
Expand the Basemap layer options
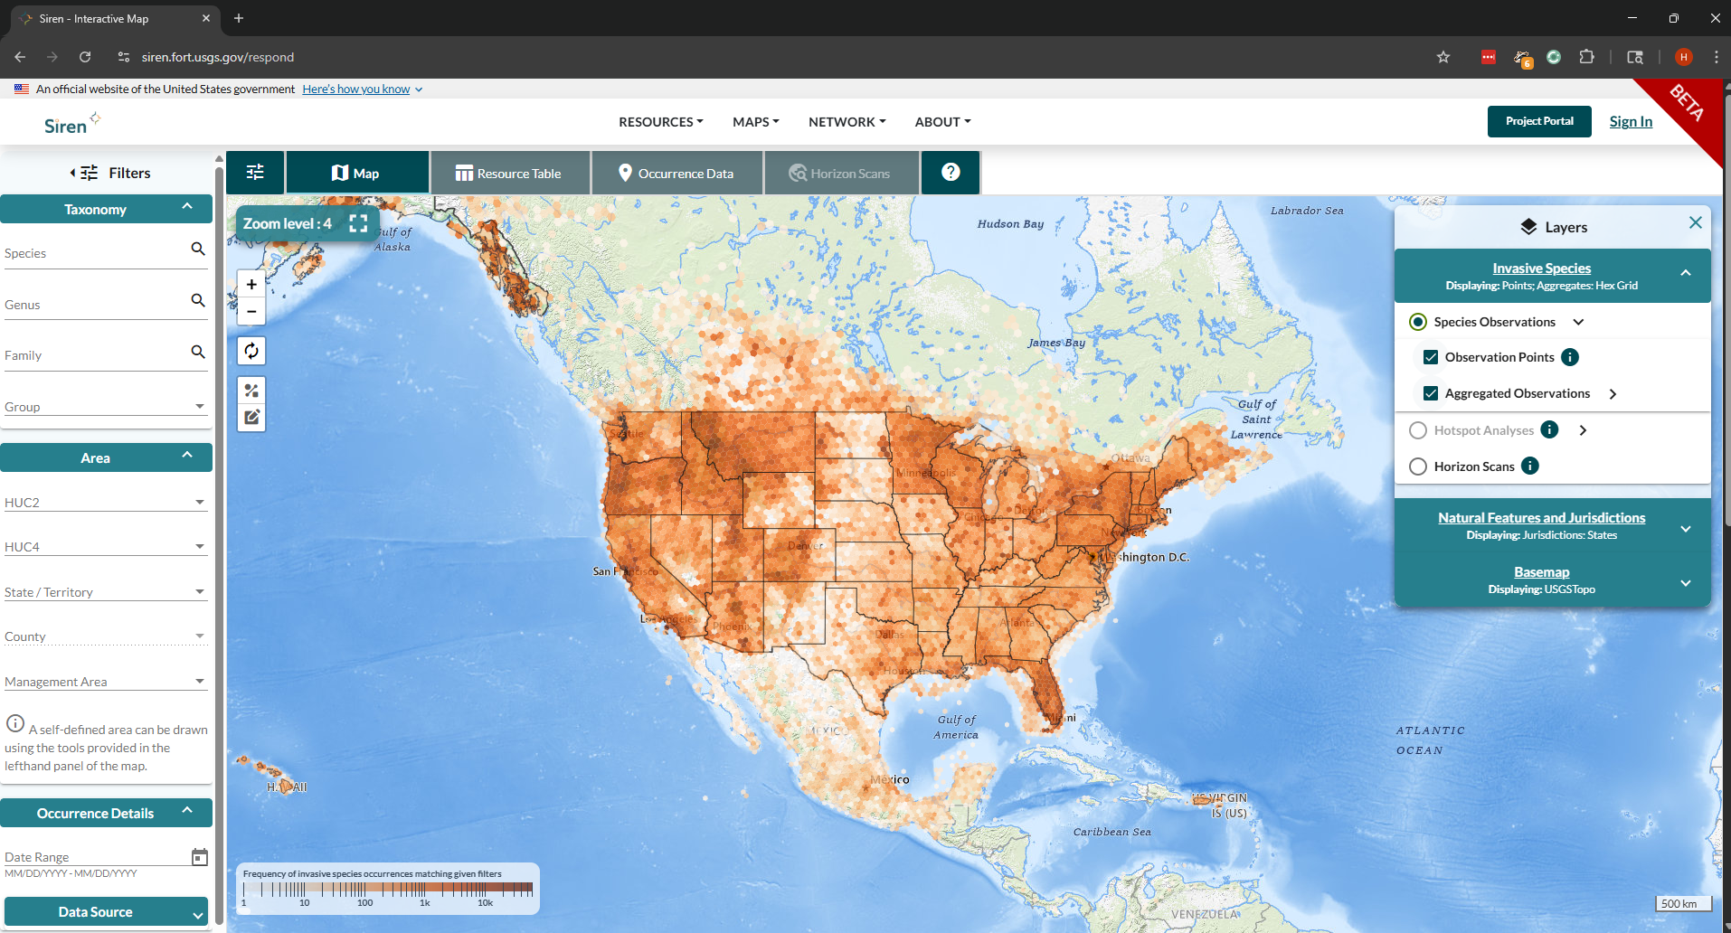point(1686,583)
